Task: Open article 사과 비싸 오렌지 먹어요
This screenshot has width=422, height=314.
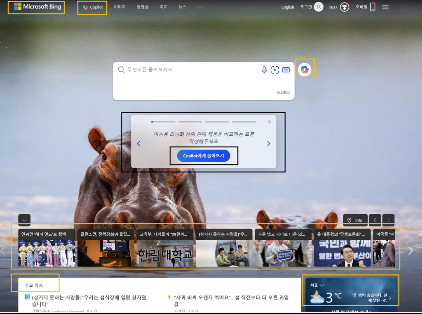Action: [x=232, y=301]
